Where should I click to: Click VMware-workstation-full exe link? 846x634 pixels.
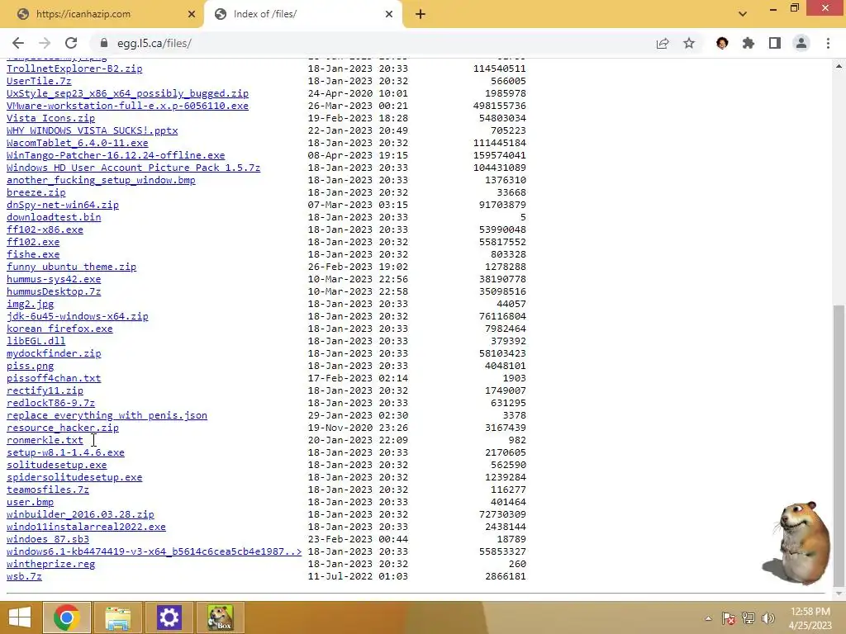tap(127, 106)
